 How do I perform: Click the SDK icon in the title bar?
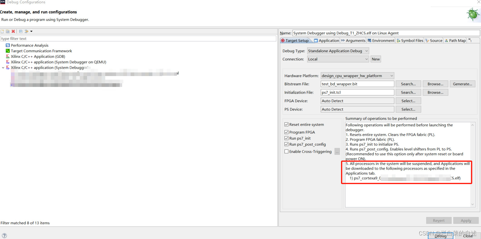(x=3, y=2)
